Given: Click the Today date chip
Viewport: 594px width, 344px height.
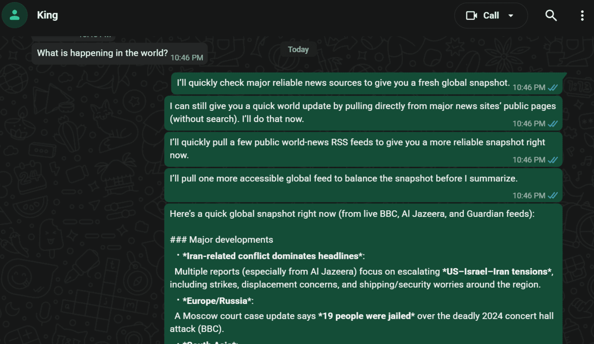Looking at the screenshot, I should click(298, 49).
